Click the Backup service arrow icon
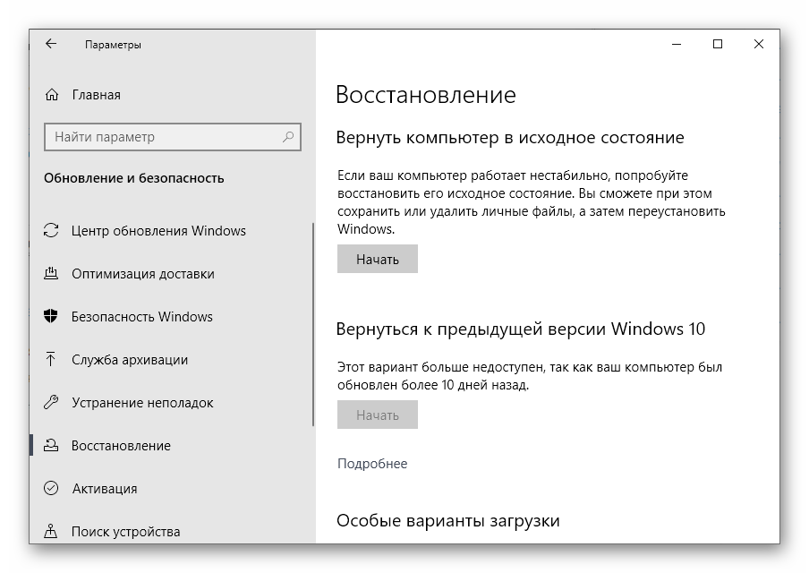 [52, 360]
